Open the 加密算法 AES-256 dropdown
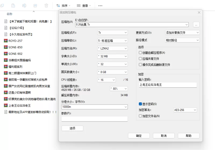Viewport: 215px width, 150px height. (185, 110)
